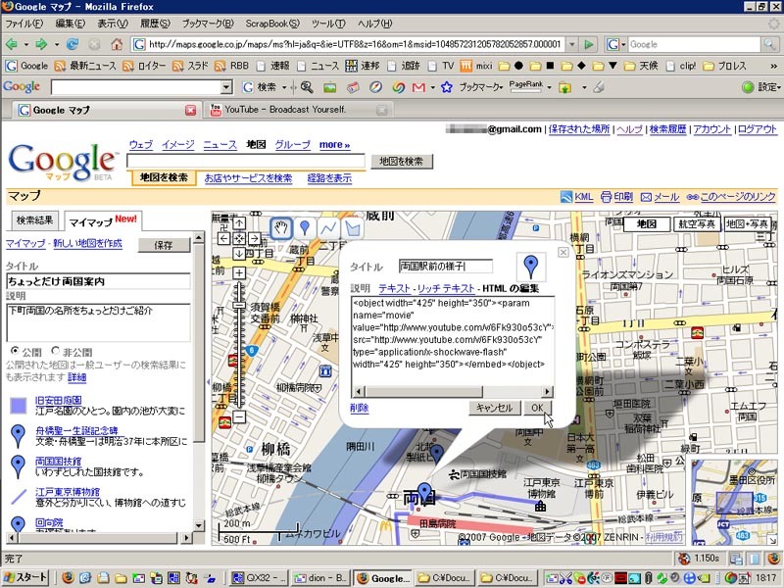Viewport: 784px width, 588px height.
Task: Go to Firefox home page
Action: (117, 44)
